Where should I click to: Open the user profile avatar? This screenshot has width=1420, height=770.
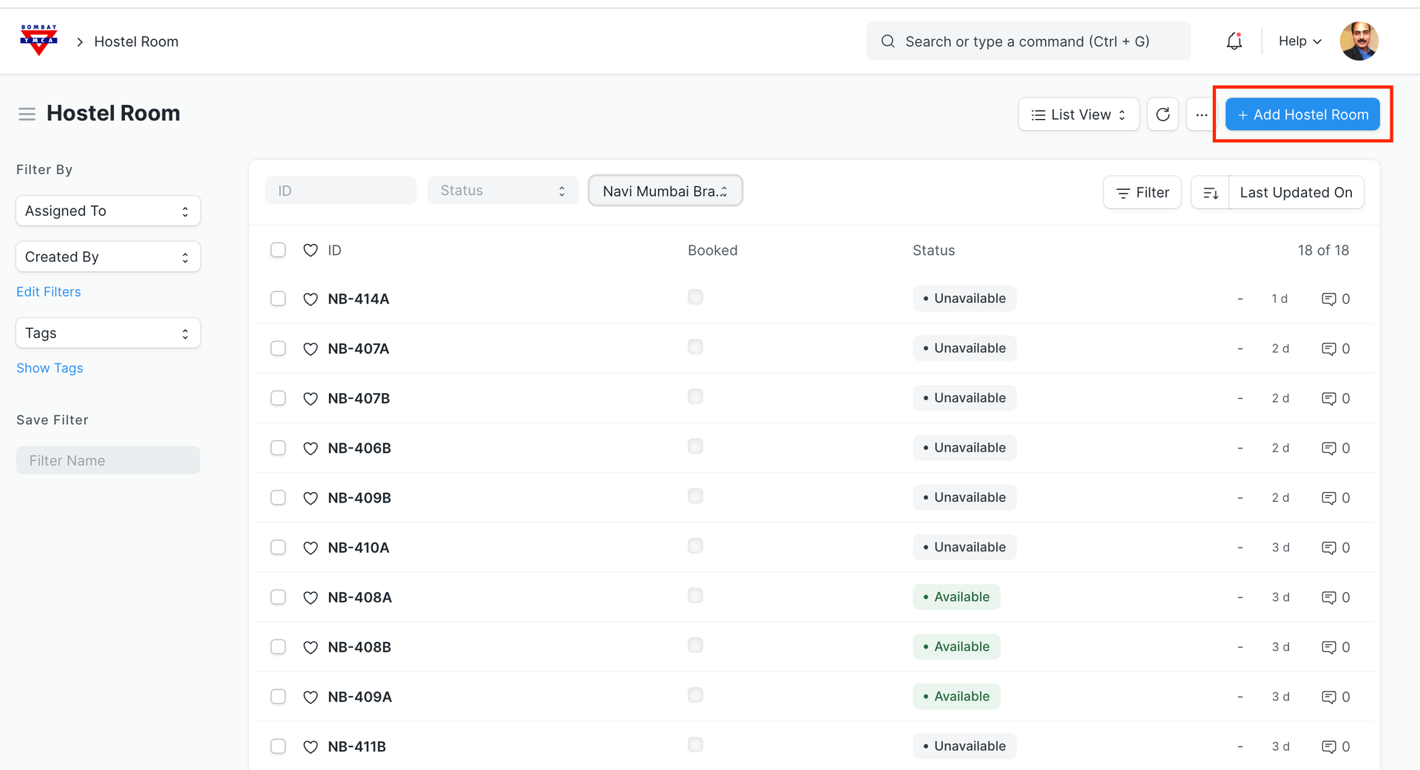(x=1359, y=41)
